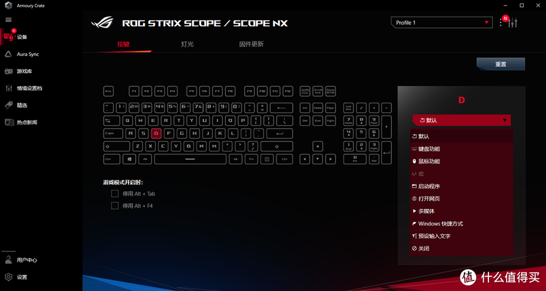Switch to the 按键 tab

123,44
